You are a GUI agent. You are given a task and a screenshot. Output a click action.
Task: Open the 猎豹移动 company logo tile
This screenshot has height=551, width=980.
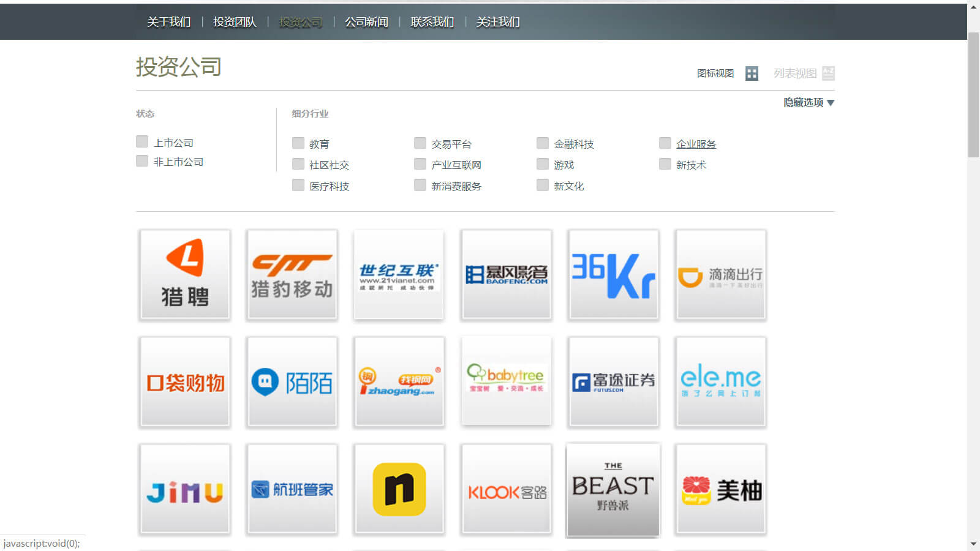pyautogui.click(x=292, y=275)
